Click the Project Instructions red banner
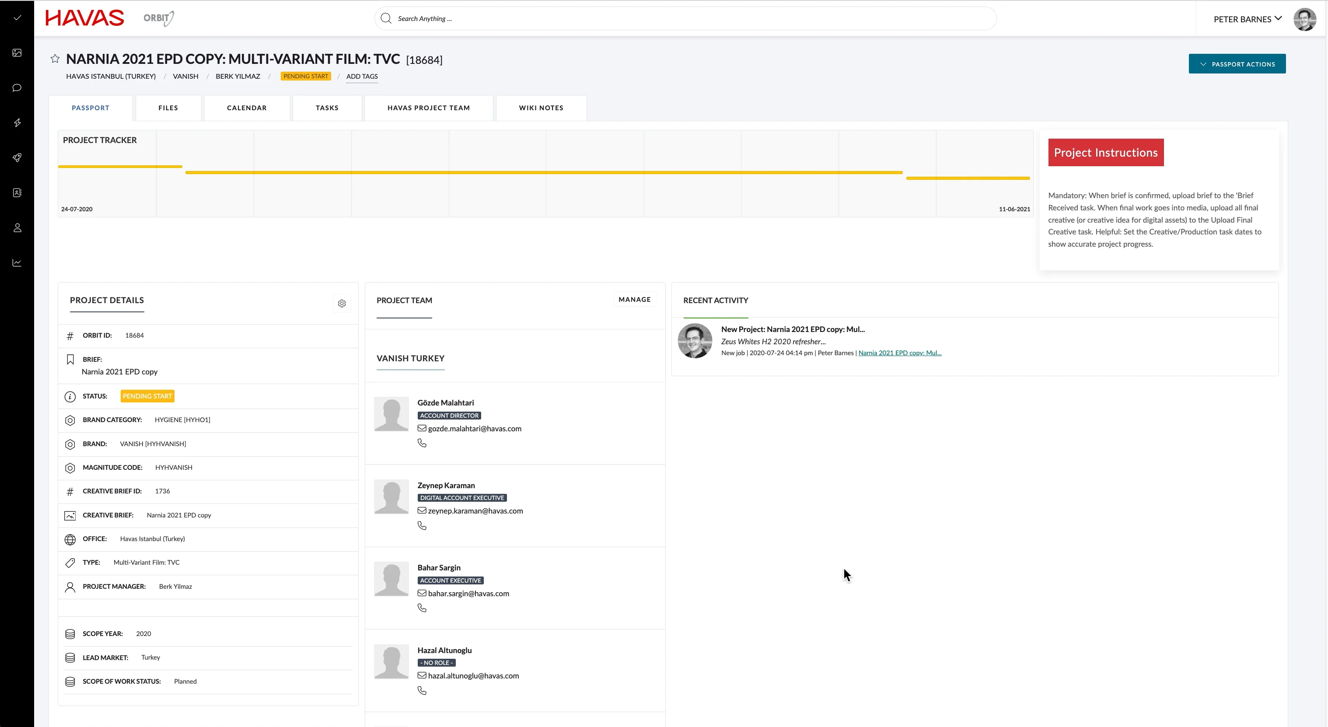Viewport: 1328px width, 727px height. [x=1106, y=153]
